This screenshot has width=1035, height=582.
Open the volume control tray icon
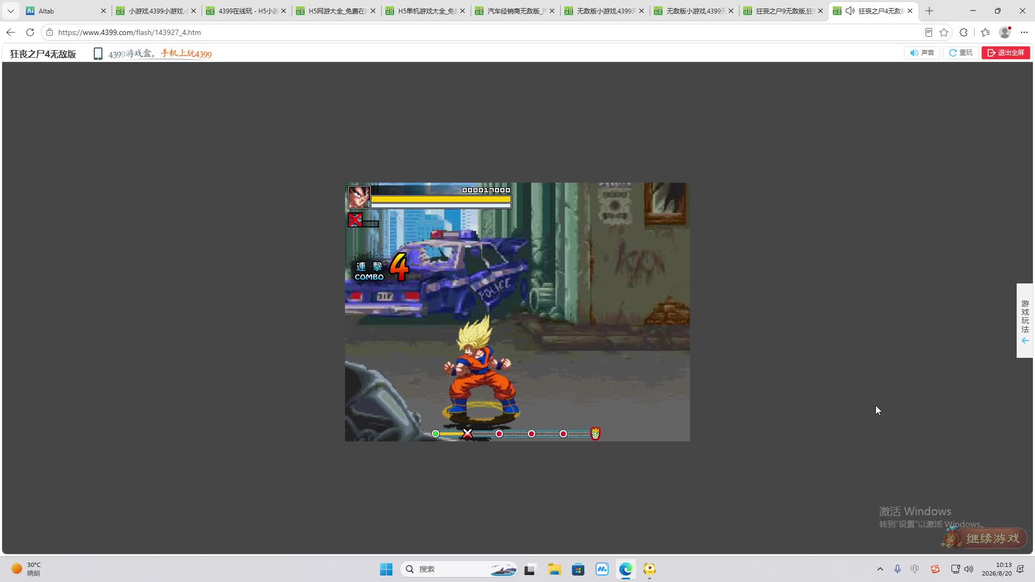point(969,569)
